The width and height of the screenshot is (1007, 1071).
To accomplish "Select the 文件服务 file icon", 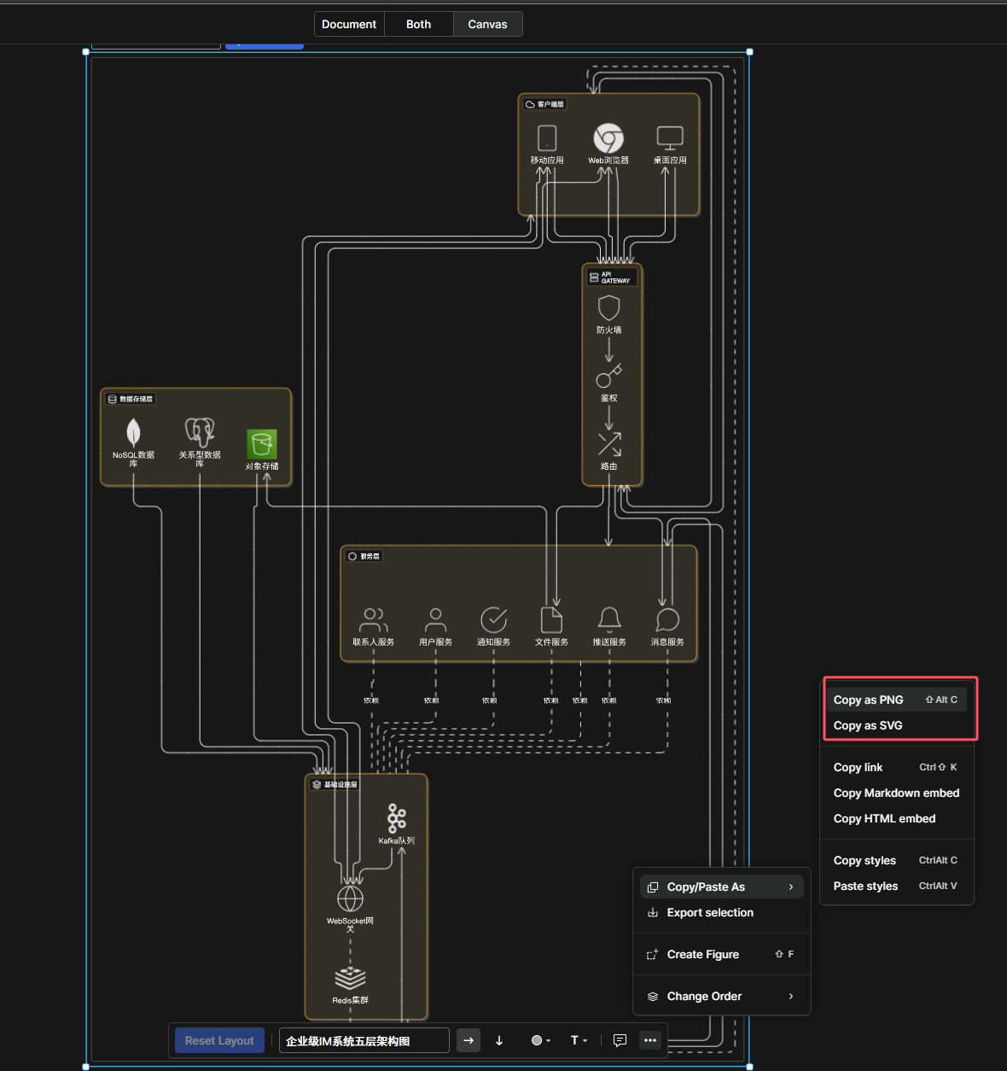I will pyautogui.click(x=551, y=620).
